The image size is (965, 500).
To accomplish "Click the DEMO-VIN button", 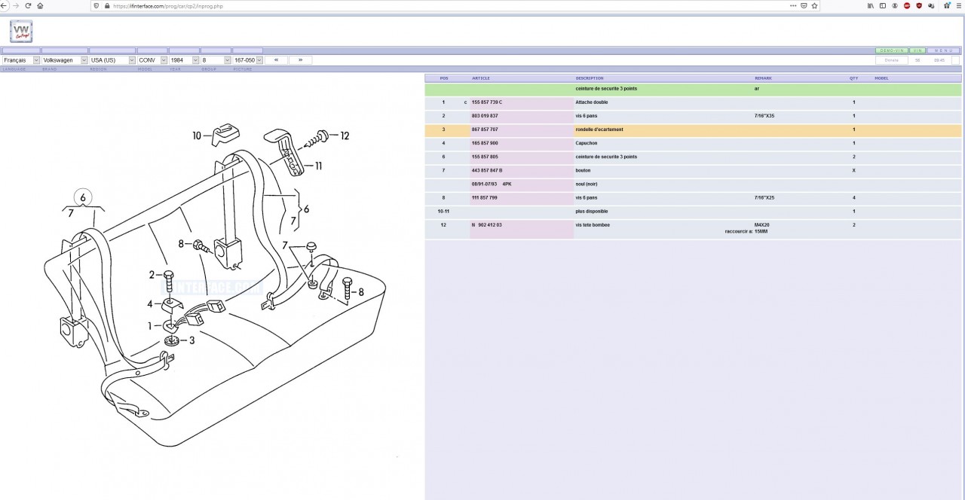I will [892, 50].
